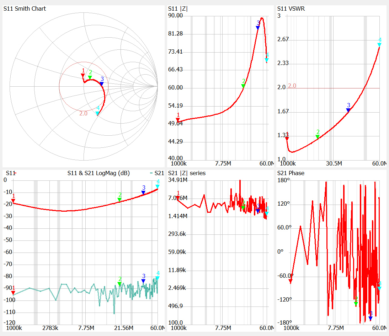Screen dimensions: 389x336
Task: Click the S21 legend label in LogMag chart
Action: click(x=159, y=173)
